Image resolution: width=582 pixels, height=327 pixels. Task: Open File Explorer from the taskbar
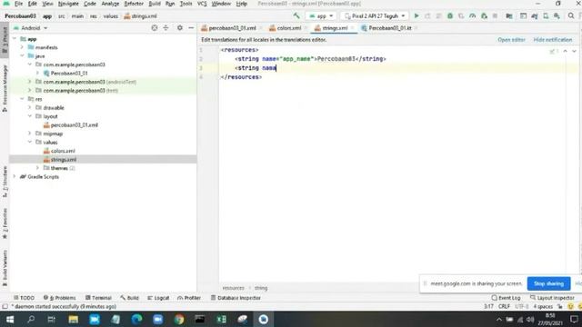pos(73,319)
